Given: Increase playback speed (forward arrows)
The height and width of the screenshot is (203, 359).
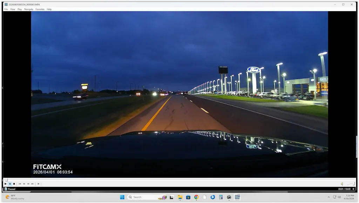Looking at the screenshot, I should tap(28, 184).
